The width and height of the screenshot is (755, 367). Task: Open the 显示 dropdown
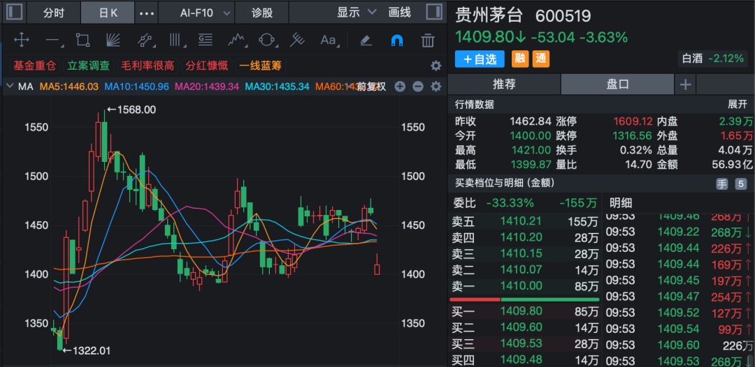click(356, 13)
